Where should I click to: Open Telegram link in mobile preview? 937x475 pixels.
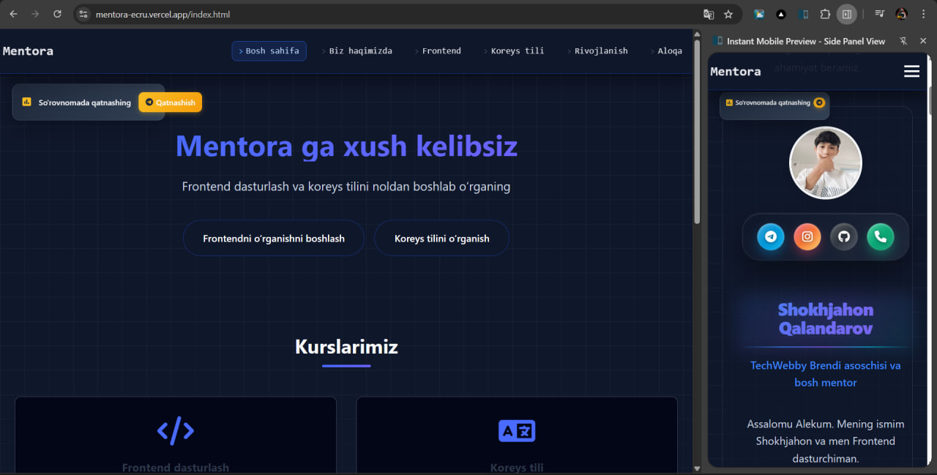click(x=770, y=236)
